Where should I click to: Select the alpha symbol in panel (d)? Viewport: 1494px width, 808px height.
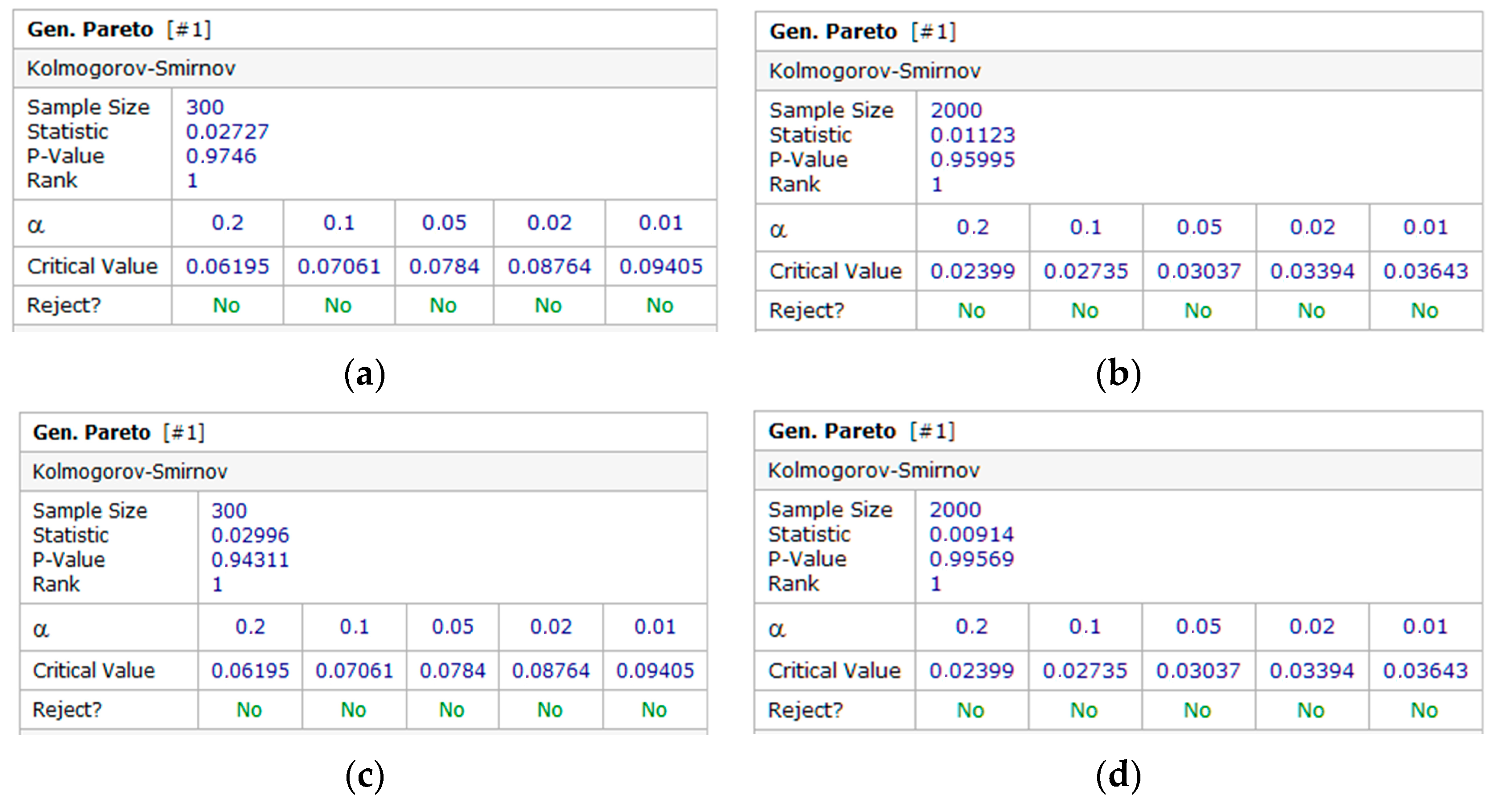[x=777, y=629]
